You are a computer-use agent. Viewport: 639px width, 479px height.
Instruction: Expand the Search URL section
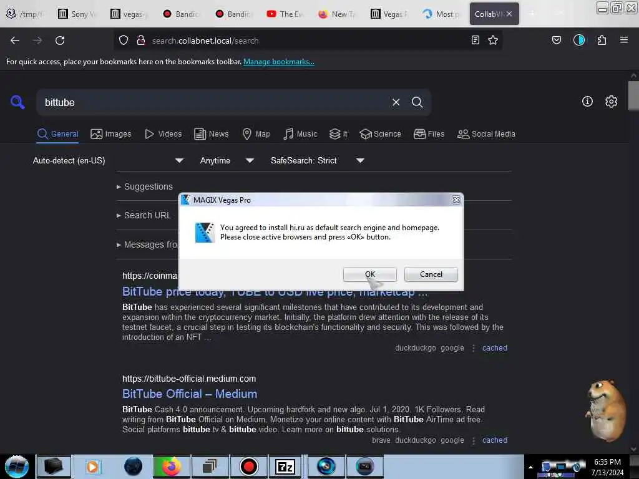pos(144,215)
